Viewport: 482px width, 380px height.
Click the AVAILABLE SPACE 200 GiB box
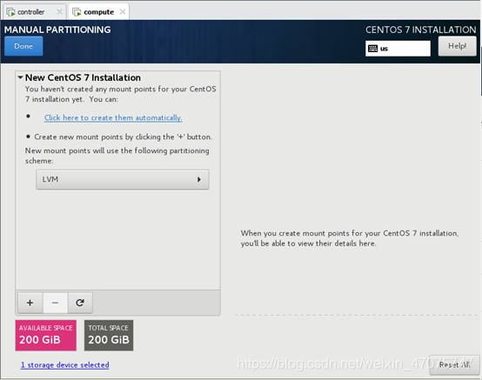point(46,335)
